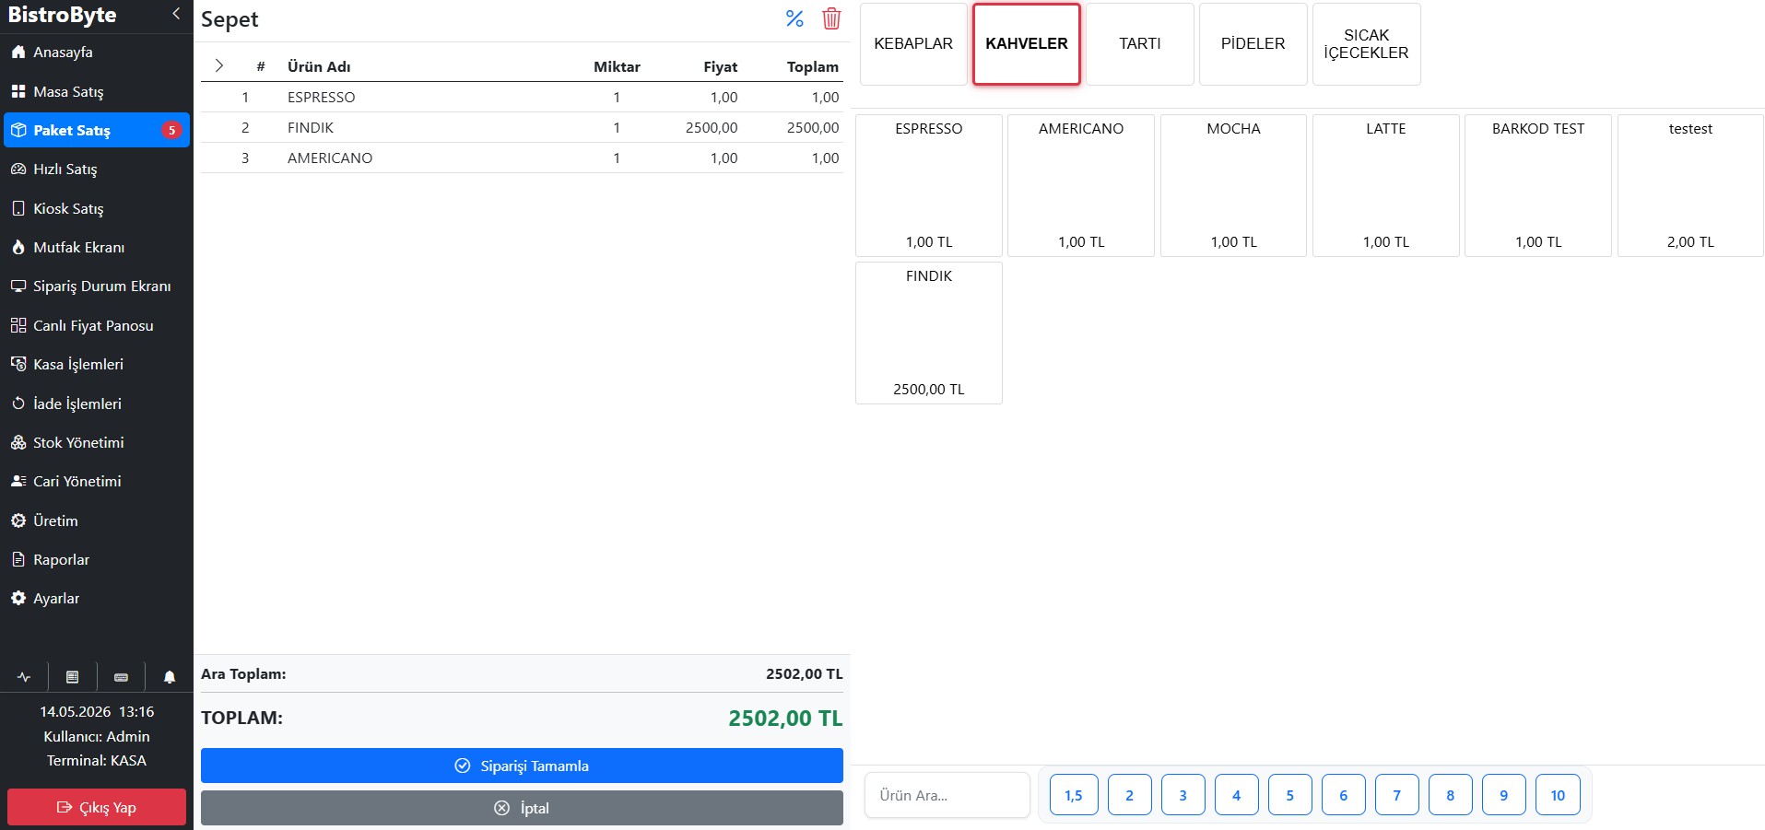Open Üretim in the sidebar
The width and height of the screenshot is (1765, 830).
pyautogui.click(x=97, y=520)
